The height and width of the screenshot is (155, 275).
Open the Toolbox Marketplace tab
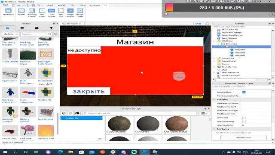click(7, 28)
